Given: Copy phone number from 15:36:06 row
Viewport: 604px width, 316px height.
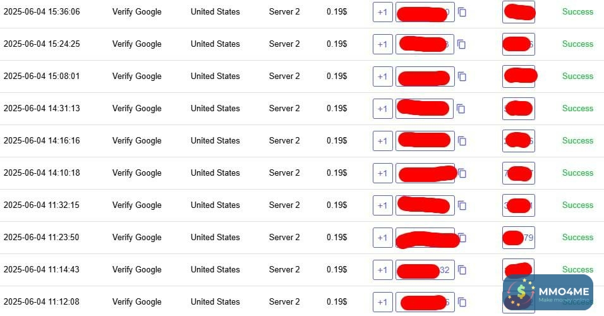Looking at the screenshot, I should [462, 12].
